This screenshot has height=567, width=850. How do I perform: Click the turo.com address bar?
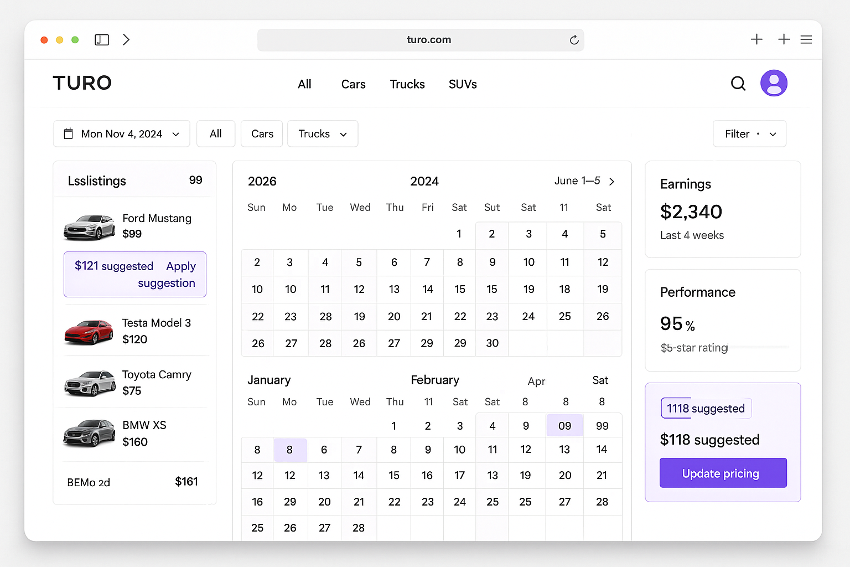[x=421, y=40]
